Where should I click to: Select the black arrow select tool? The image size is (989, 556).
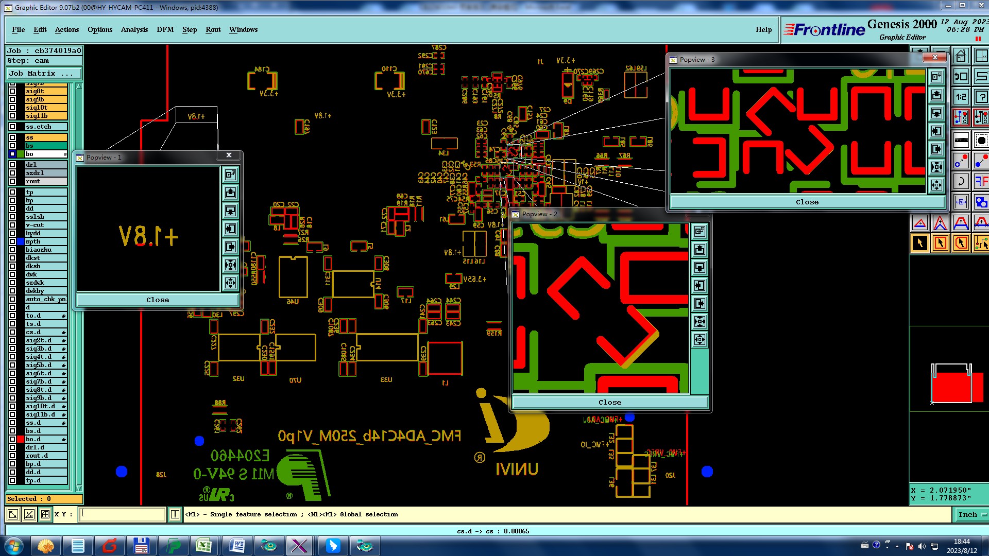point(920,243)
